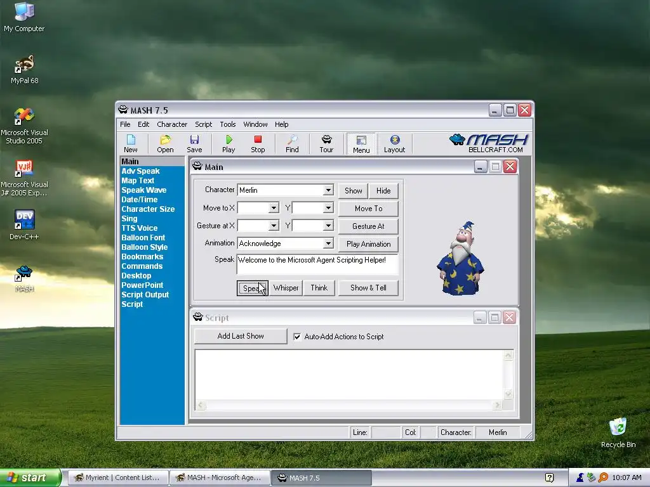Click the MASH 7.5 title bar icon

[123, 110]
